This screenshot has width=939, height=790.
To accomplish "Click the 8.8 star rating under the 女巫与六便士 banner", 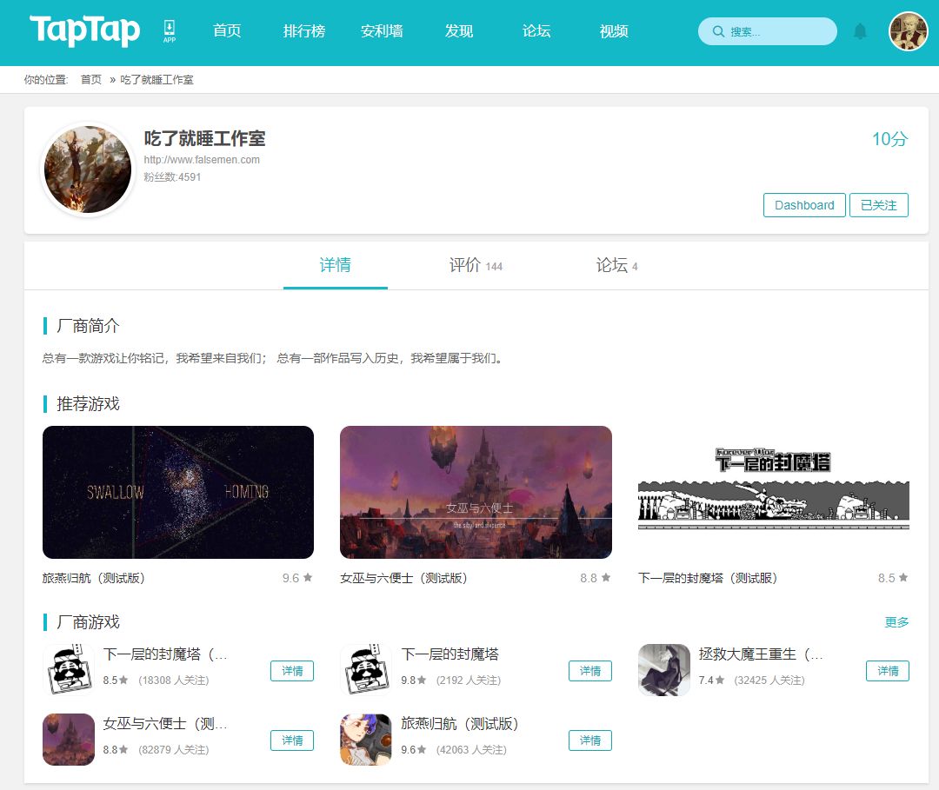I will (596, 578).
